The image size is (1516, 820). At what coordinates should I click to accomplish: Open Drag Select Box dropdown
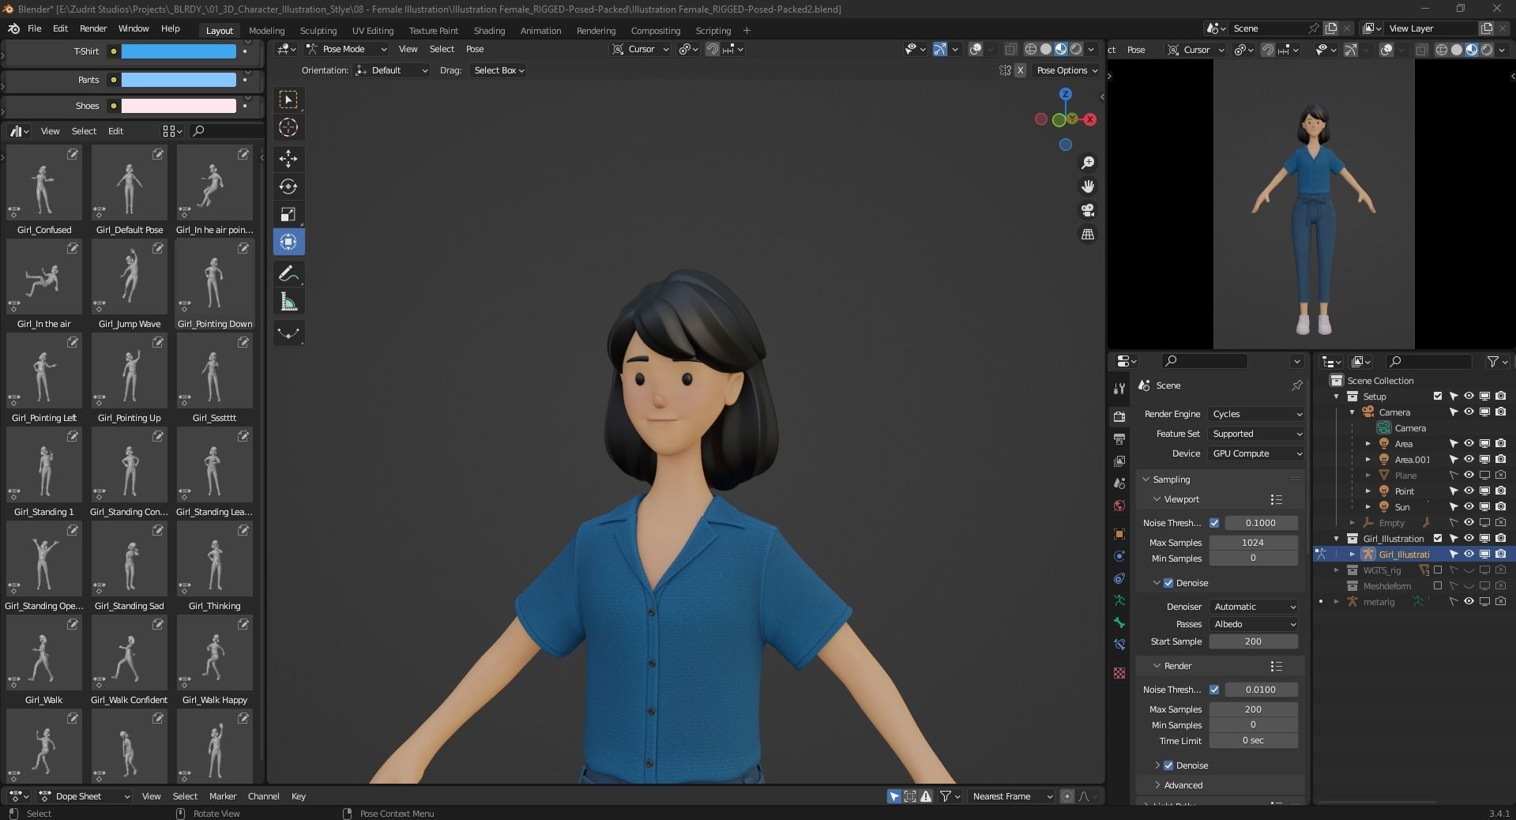[x=498, y=70]
